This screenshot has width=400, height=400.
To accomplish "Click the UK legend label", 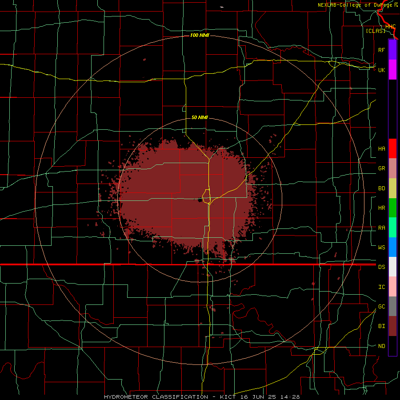I will (x=381, y=70).
